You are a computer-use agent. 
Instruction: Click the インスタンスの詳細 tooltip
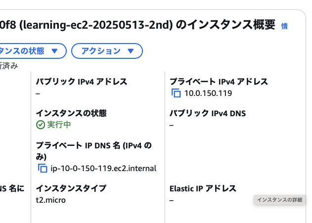click(x=280, y=200)
